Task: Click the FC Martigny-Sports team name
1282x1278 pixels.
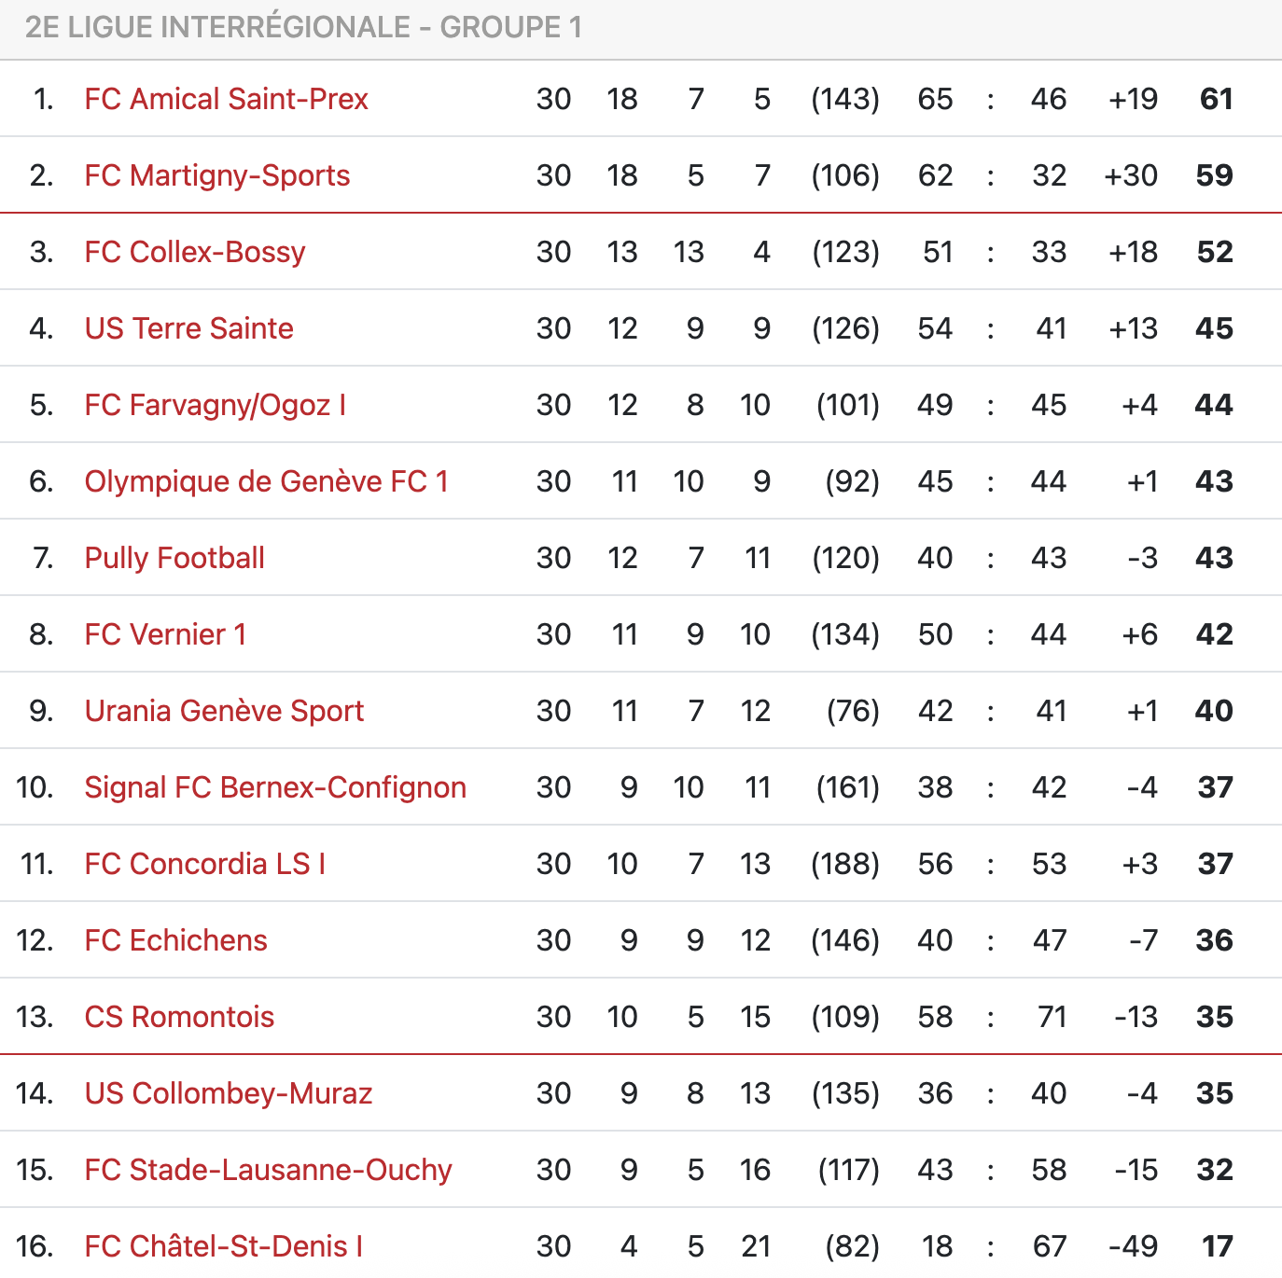Action: (x=216, y=175)
